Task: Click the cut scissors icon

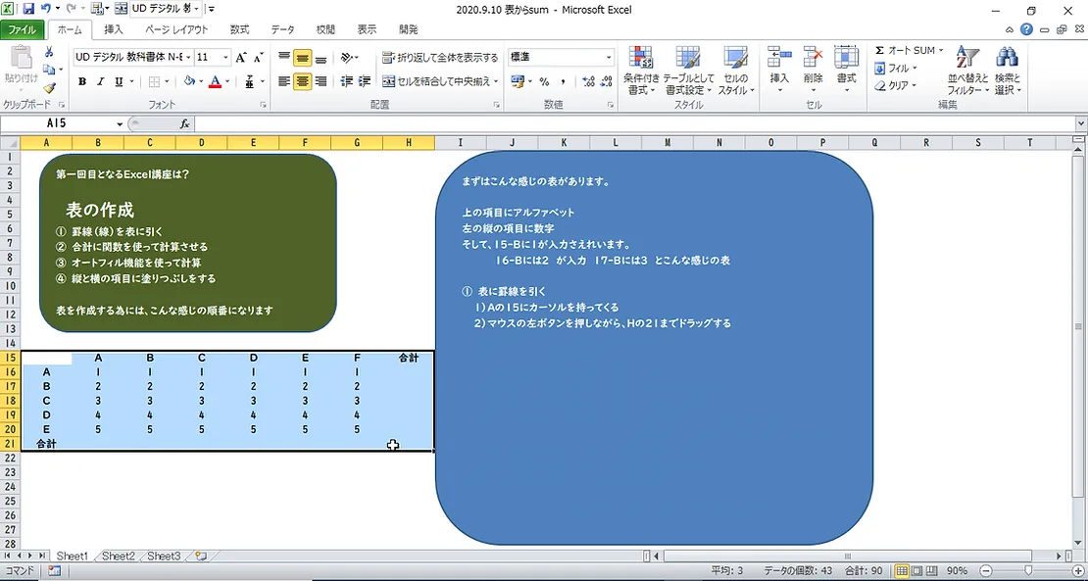Action: [49, 52]
